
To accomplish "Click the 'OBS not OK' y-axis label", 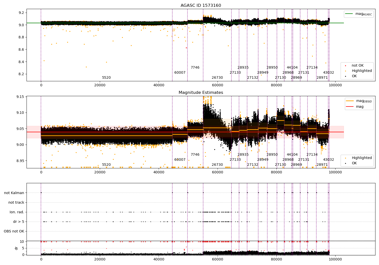I will (14, 231).
